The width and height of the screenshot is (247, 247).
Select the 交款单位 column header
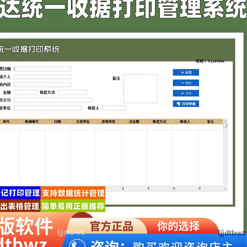tap(83, 122)
